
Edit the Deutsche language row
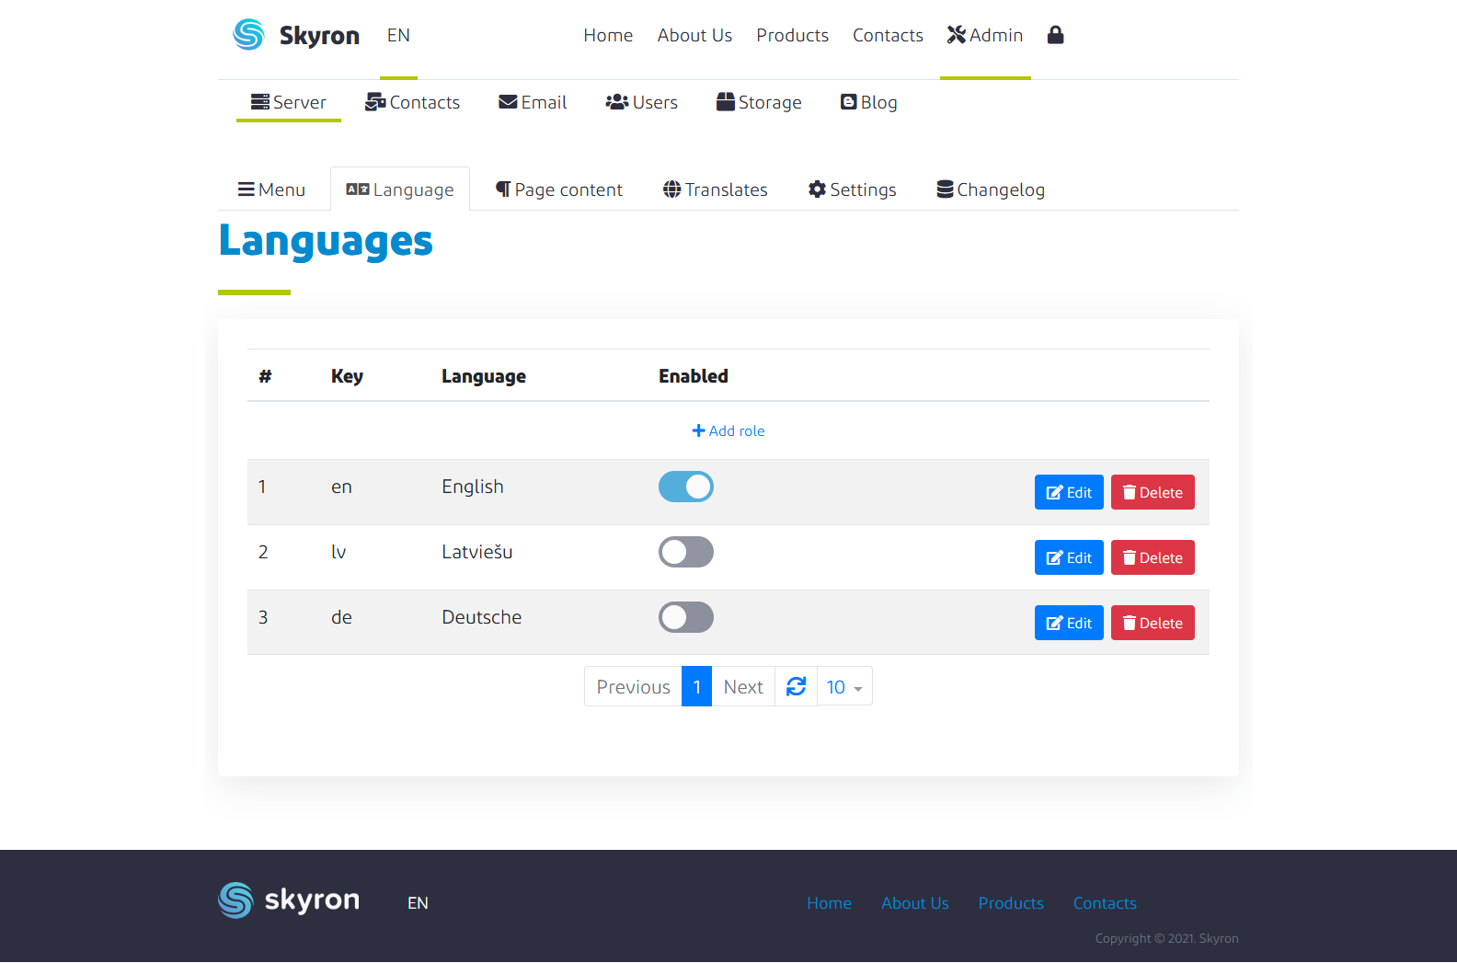click(1069, 623)
